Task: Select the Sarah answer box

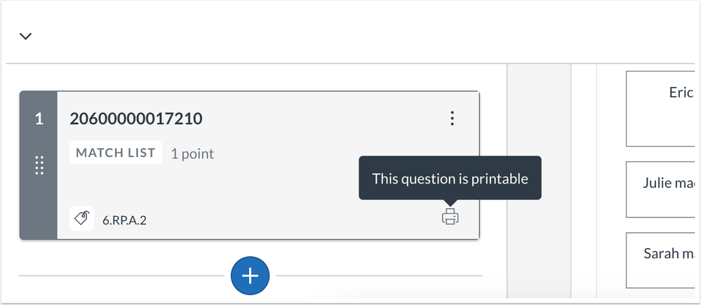Action: tap(663, 260)
